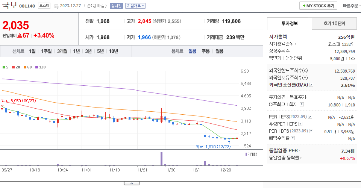Click the arrow beside 동일업종 PER
Image resolution: width=361 pixels, height=188 pixels.
click(300, 151)
